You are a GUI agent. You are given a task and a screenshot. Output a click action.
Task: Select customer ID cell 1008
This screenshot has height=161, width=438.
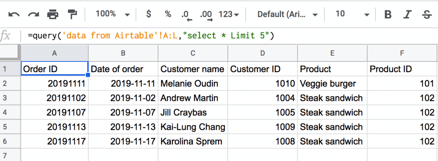click(263, 141)
